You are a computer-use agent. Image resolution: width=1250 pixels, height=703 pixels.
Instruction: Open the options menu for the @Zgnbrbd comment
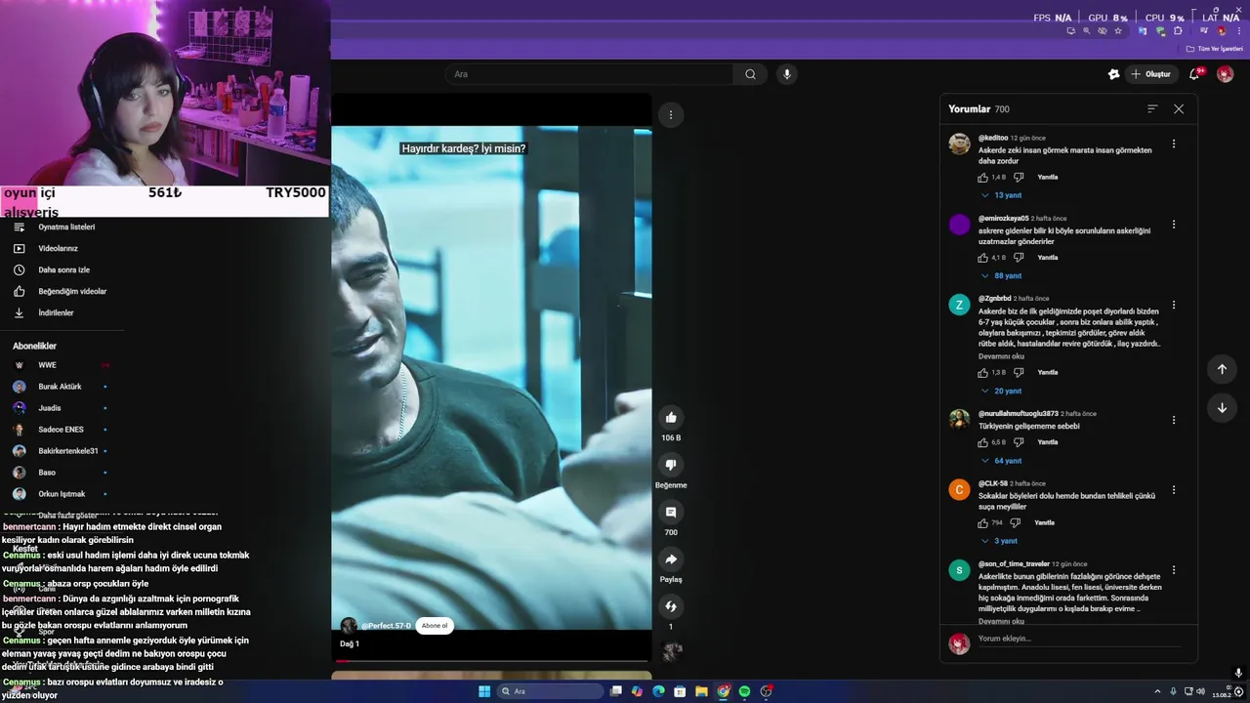[1174, 305]
